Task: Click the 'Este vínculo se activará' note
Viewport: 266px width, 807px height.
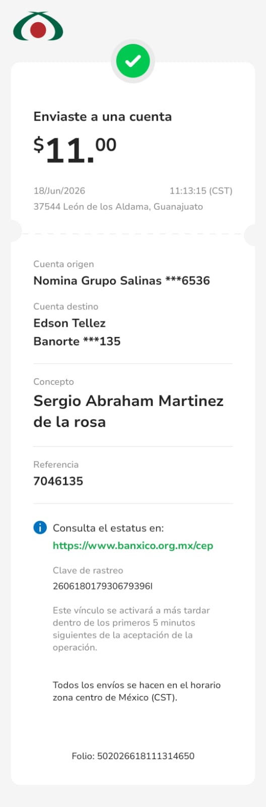Action: 131,629
